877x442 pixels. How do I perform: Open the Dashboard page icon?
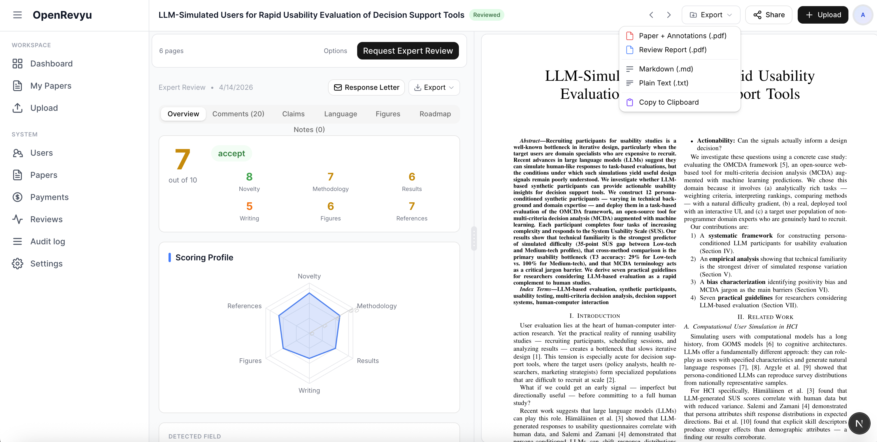coord(17,64)
